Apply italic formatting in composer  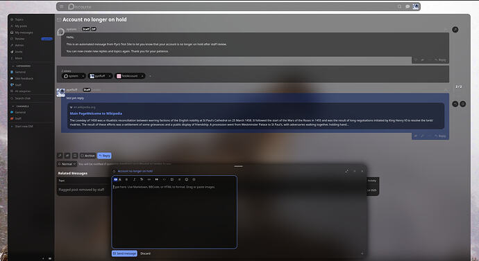coord(134,180)
